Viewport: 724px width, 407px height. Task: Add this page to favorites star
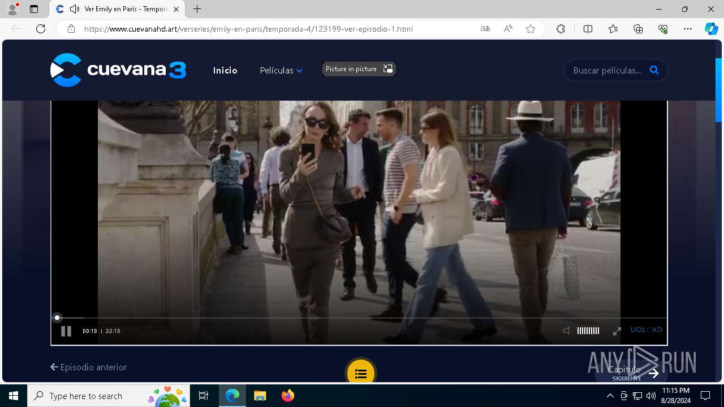(x=531, y=29)
